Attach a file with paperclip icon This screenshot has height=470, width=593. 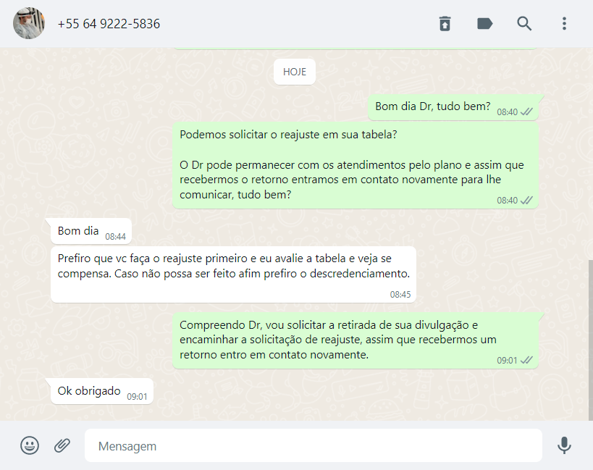[x=62, y=445]
